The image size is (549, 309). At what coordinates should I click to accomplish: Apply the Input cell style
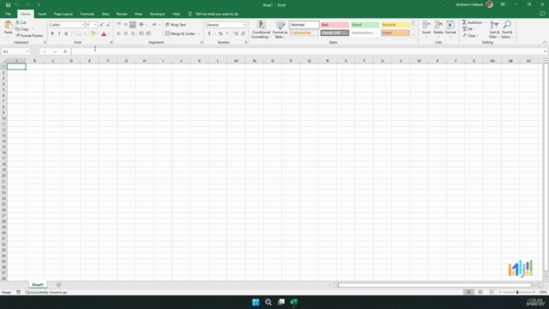[x=395, y=33]
